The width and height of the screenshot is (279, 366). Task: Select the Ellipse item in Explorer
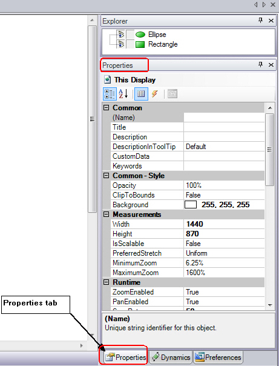pyautogui.click(x=157, y=35)
